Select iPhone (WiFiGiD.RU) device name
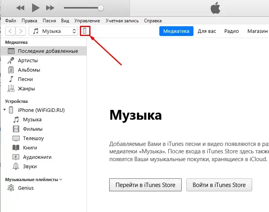The height and width of the screenshot is (212, 269). click(x=42, y=110)
